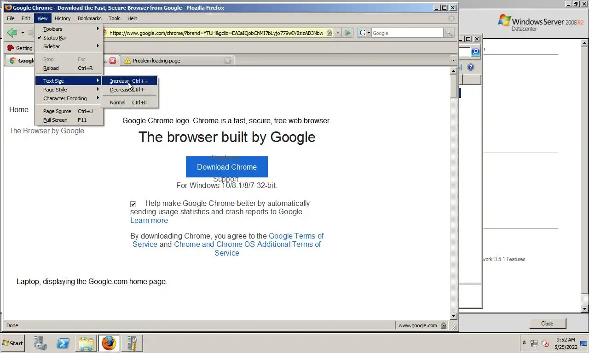589x353 pixels.
Task: Expand the Page Style submenu
Action: (x=69, y=90)
